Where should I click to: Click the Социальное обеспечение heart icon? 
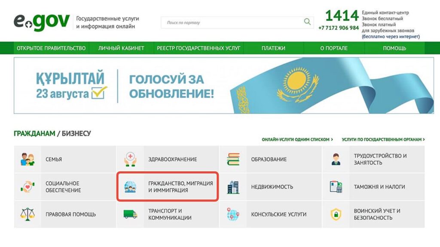tap(27, 187)
